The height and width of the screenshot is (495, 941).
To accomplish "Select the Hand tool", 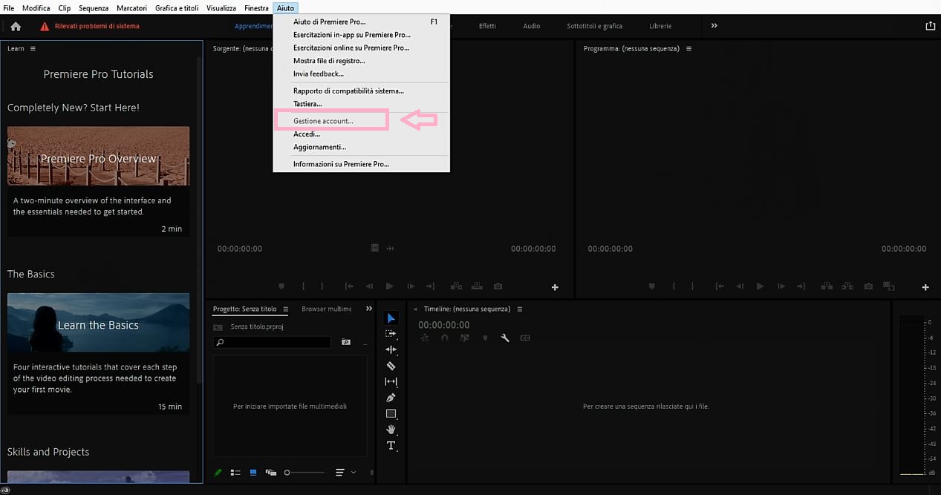I will pos(391,430).
